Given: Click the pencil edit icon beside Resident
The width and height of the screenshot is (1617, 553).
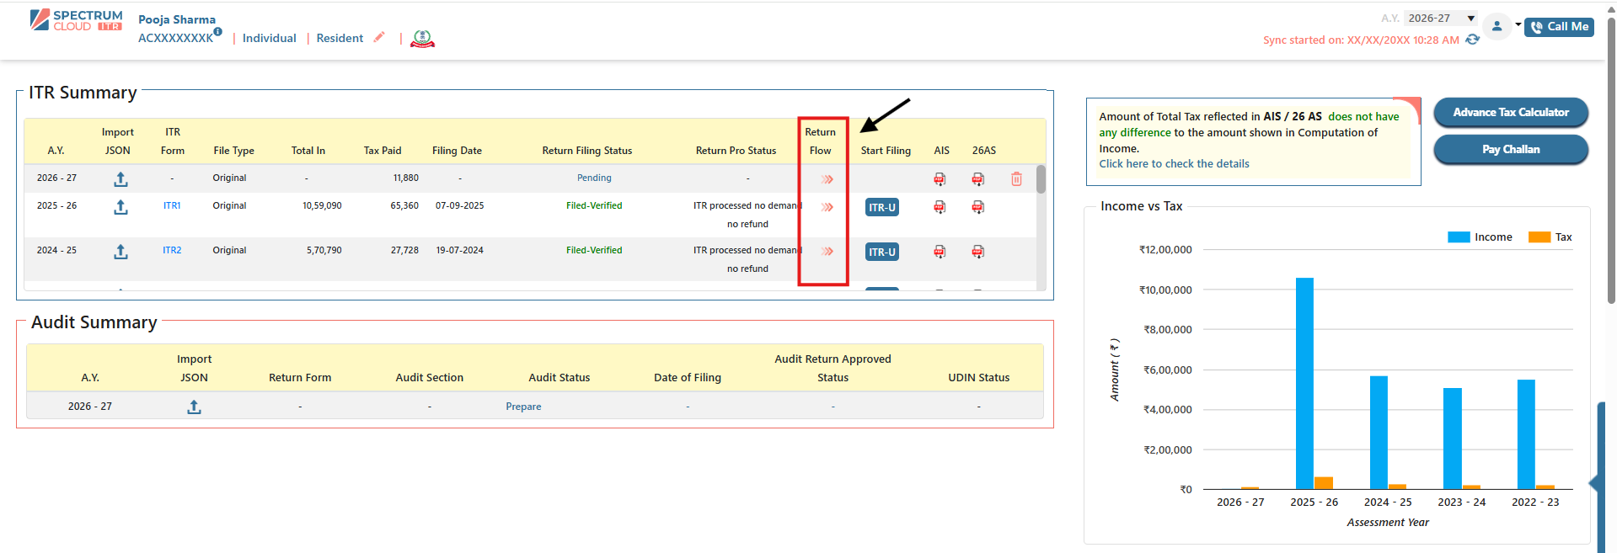Looking at the screenshot, I should point(379,37).
